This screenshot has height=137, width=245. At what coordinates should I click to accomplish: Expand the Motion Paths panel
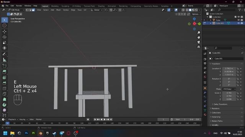[217, 121]
